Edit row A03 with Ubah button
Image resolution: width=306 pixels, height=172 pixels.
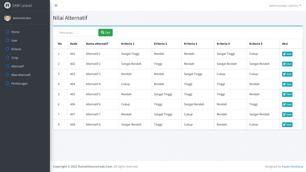coord(287,74)
